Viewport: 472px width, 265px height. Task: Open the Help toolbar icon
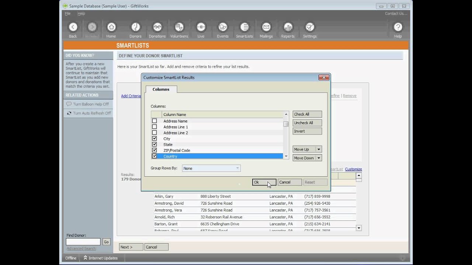point(398,27)
